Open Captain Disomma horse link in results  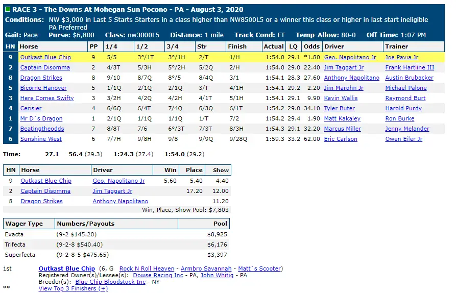click(x=45, y=67)
